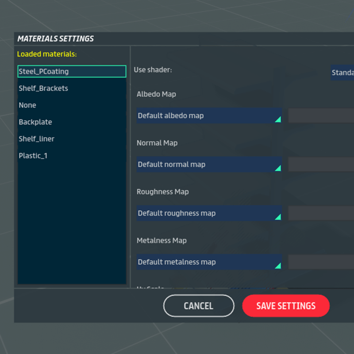Select the Steel_PCoating material
354x354 pixels.
coord(72,71)
